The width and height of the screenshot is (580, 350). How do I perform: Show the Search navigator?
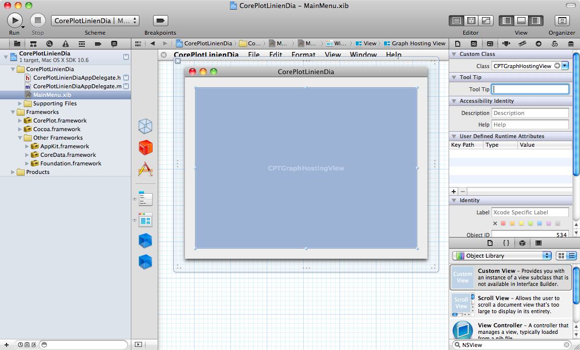[50, 44]
